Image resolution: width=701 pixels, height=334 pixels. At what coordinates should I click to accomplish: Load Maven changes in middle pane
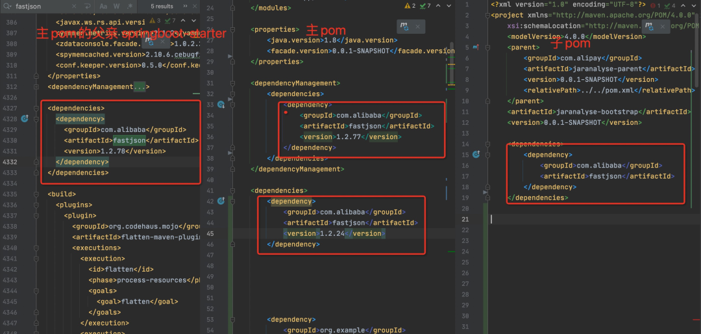pos(404,27)
